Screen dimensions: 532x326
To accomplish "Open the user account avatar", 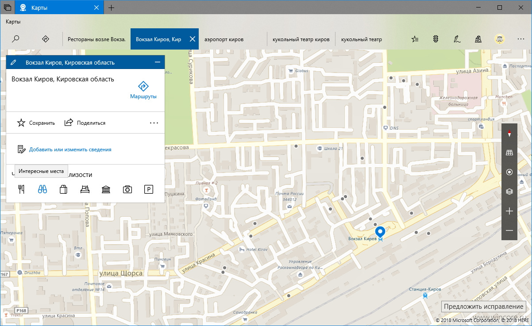I will [x=499, y=39].
